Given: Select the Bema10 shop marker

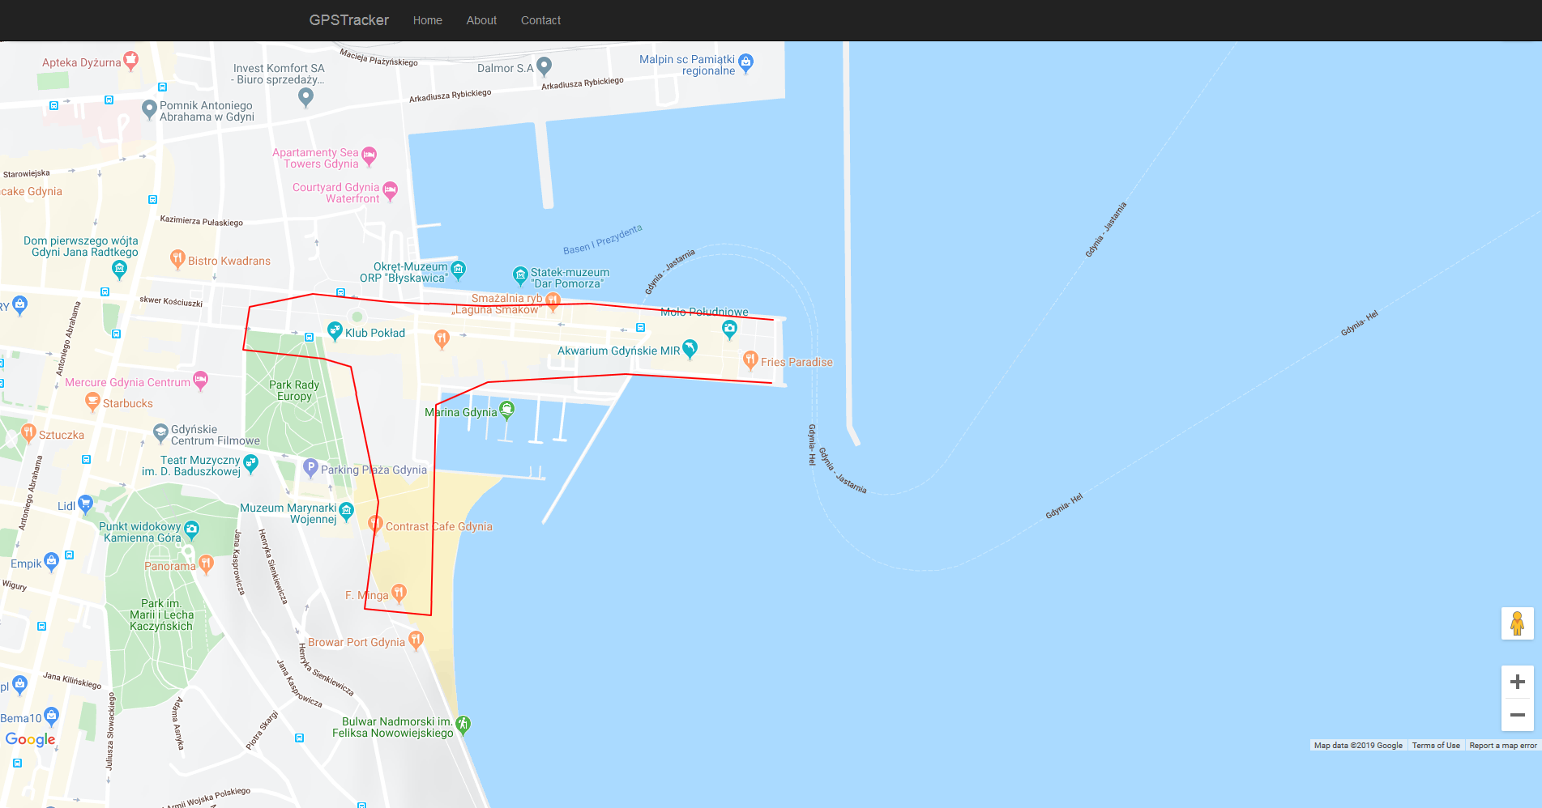Looking at the screenshot, I should tap(52, 717).
